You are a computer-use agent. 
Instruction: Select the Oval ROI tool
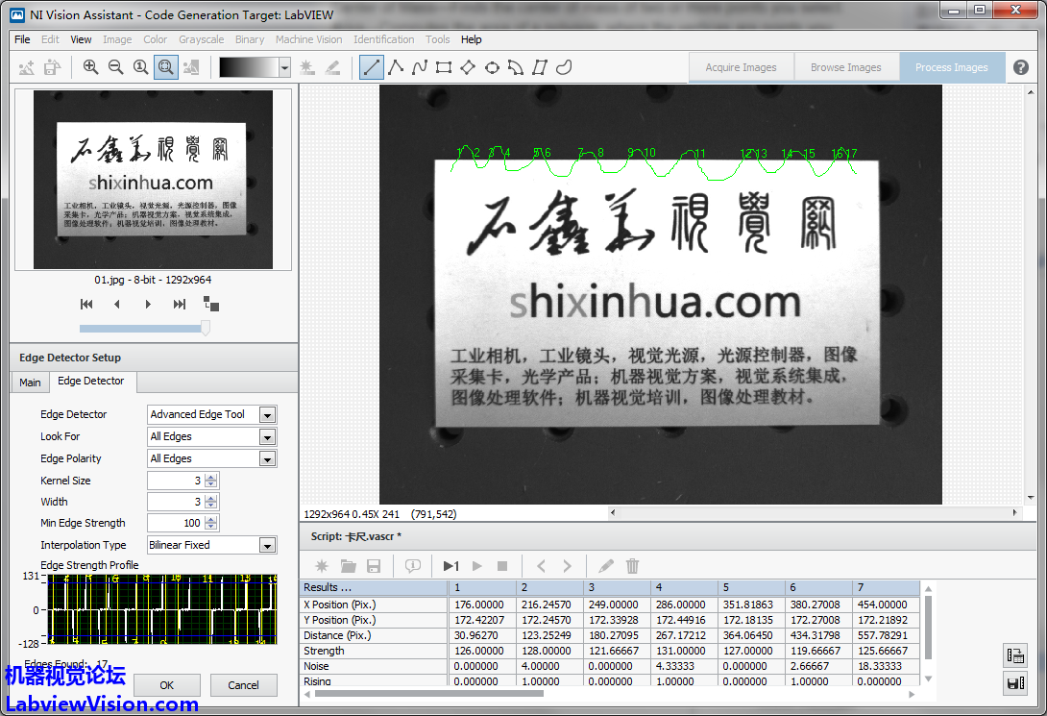[x=492, y=67]
